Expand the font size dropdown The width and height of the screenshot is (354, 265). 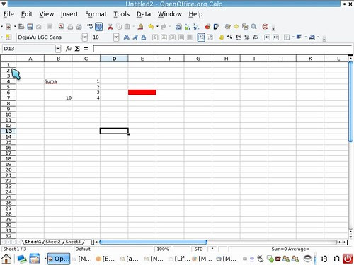coord(116,37)
